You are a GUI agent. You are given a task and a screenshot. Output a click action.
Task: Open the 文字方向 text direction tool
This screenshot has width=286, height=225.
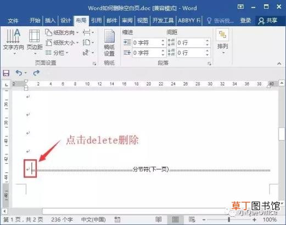pyautogui.click(x=13, y=42)
